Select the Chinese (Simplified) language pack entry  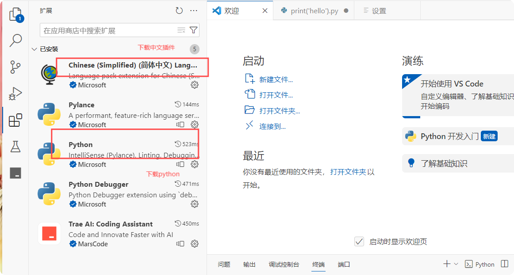[x=118, y=75]
